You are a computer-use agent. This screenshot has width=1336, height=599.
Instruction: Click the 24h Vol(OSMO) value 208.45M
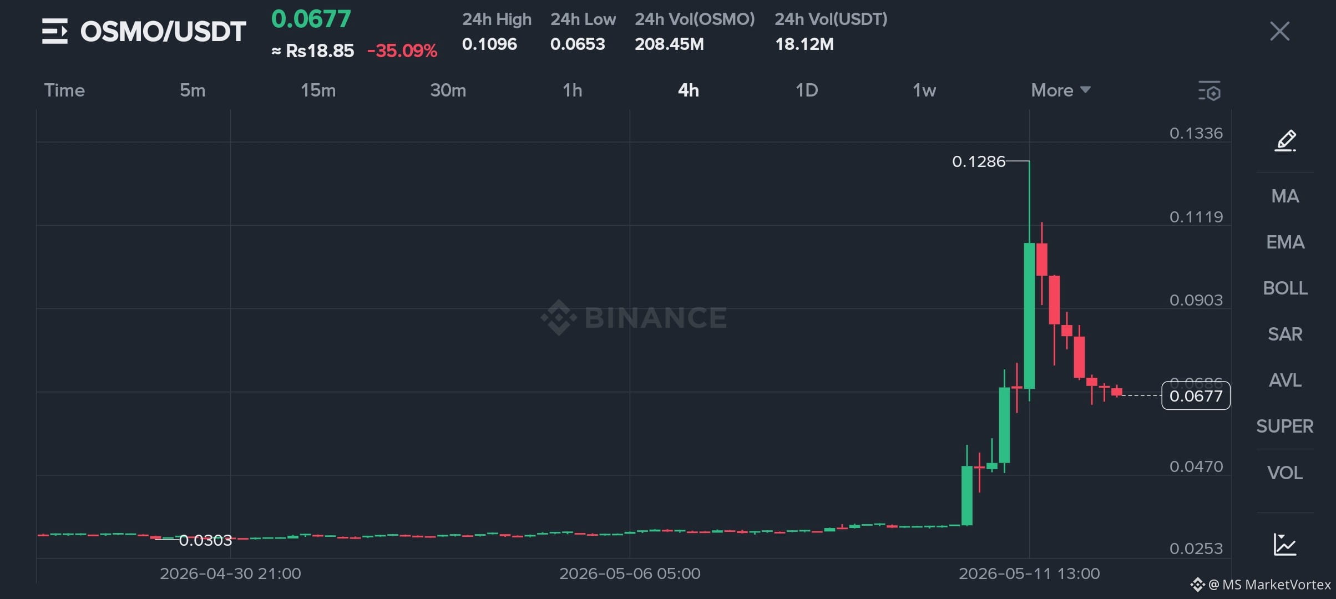[669, 44]
